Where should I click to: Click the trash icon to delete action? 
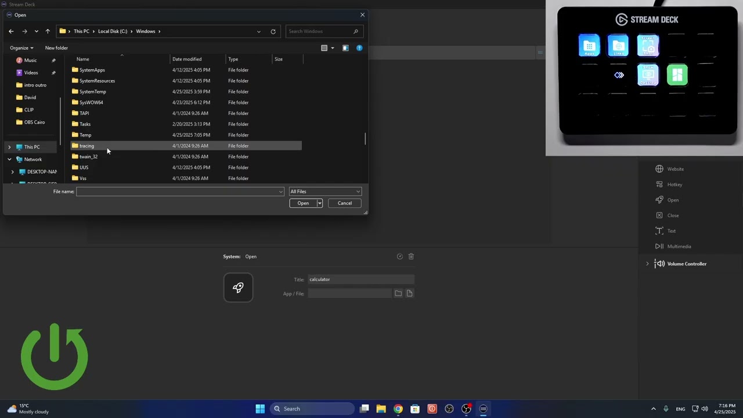point(411,256)
